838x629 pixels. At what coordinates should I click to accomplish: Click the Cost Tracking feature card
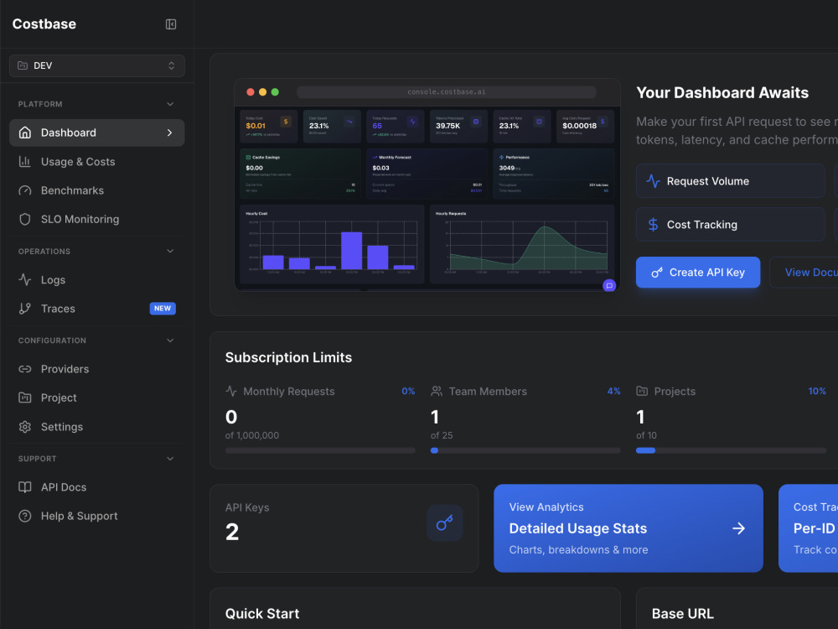pyautogui.click(x=731, y=225)
